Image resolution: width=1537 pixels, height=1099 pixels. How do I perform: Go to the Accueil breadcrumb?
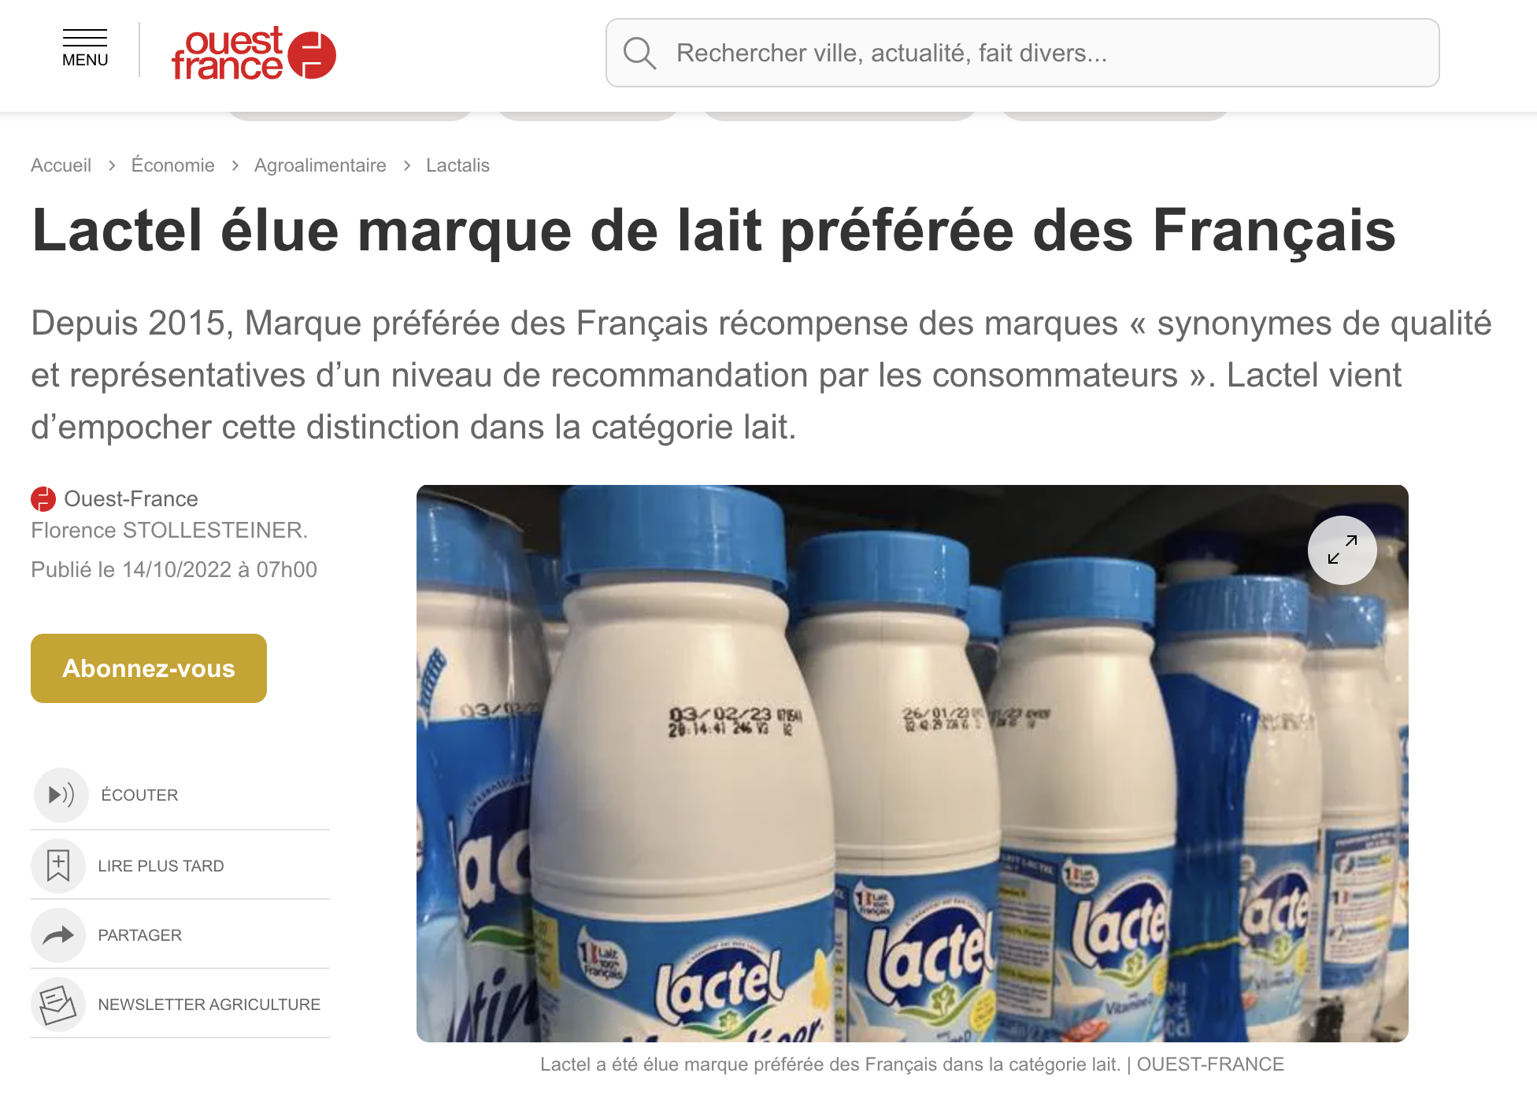(61, 165)
